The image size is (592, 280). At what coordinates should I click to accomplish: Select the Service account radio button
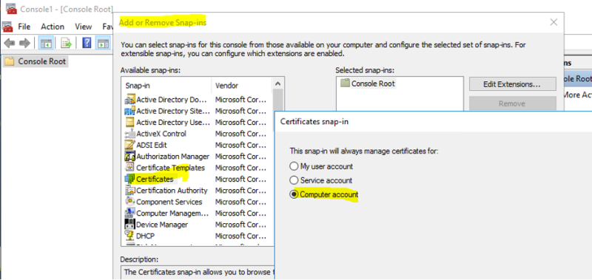294,180
